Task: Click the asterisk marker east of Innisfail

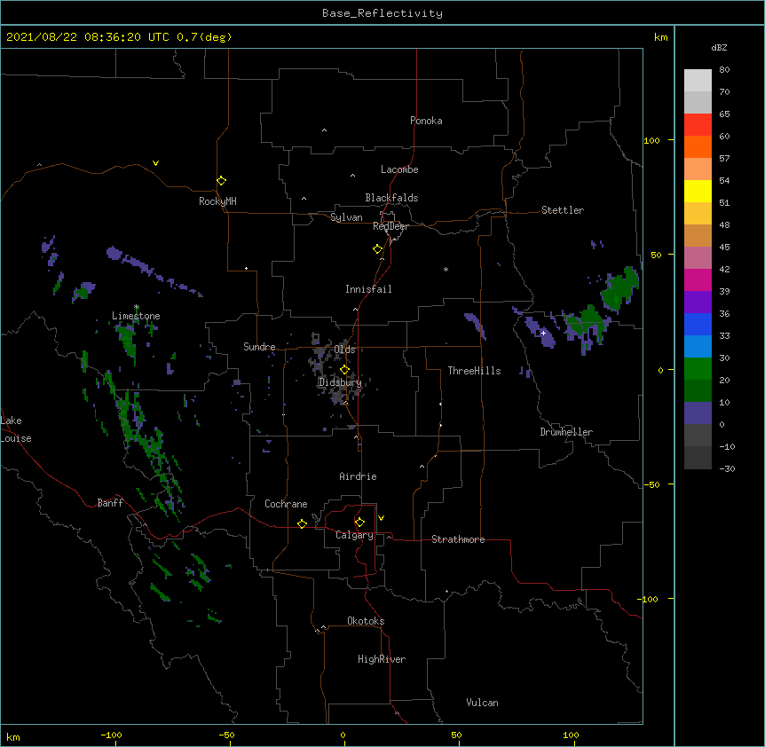Action: point(446,269)
